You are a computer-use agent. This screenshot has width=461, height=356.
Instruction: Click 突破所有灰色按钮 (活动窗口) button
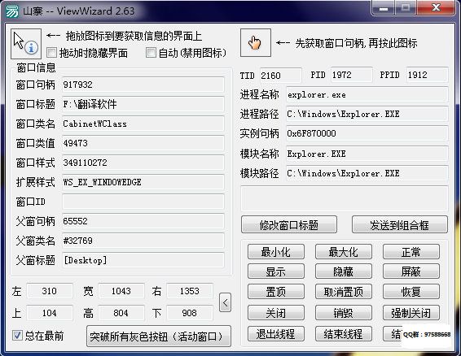[x=159, y=336]
